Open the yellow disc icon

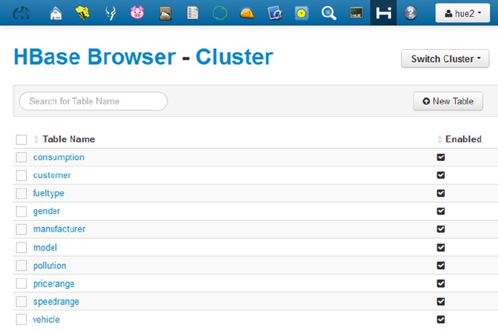(302, 13)
